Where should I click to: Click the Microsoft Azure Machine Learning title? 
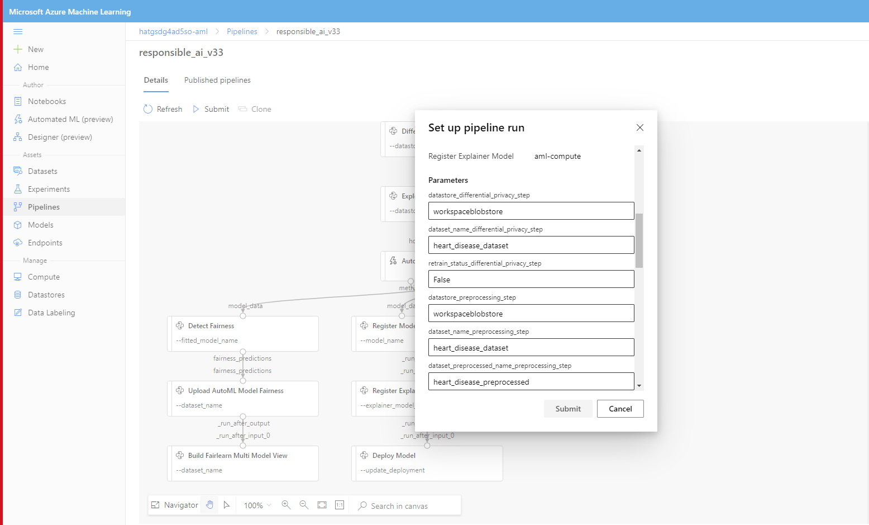(70, 12)
